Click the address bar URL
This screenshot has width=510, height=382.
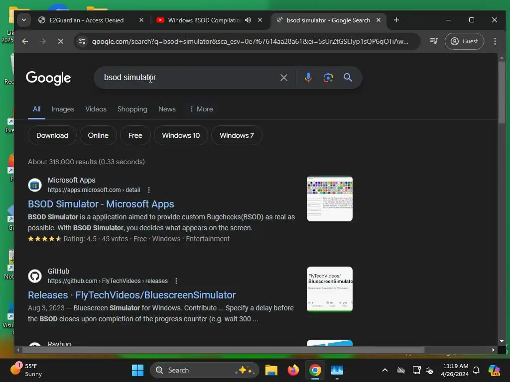(x=250, y=41)
